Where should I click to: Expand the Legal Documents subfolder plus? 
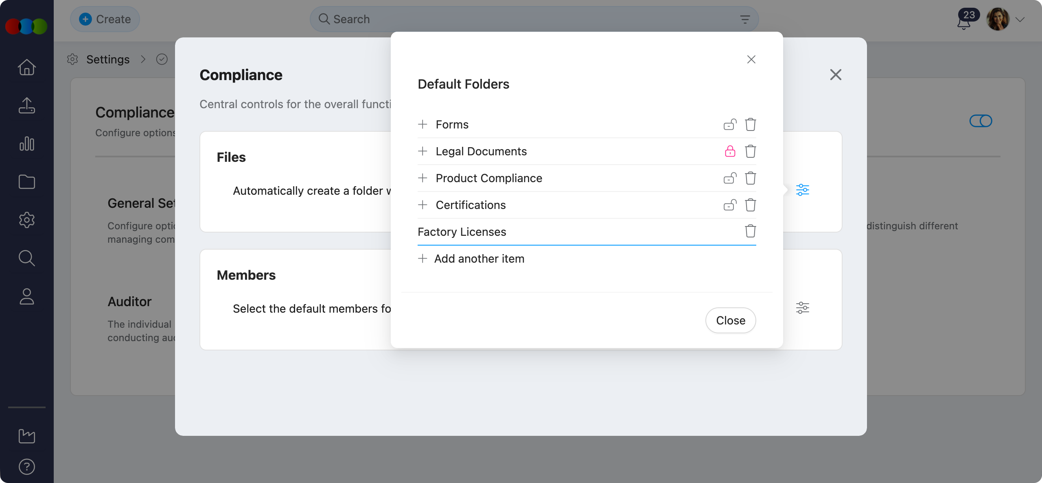(422, 151)
